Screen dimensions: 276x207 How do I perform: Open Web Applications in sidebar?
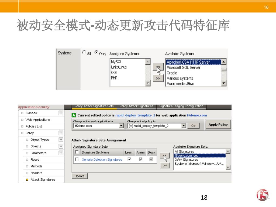click(38, 120)
